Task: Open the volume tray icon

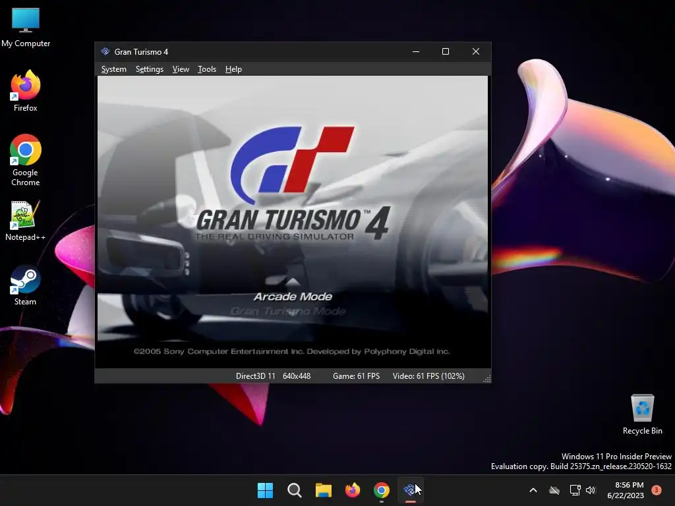Action: 591,490
